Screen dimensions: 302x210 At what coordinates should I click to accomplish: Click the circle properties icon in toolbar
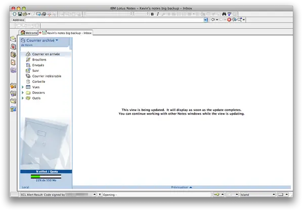tap(15, 14)
